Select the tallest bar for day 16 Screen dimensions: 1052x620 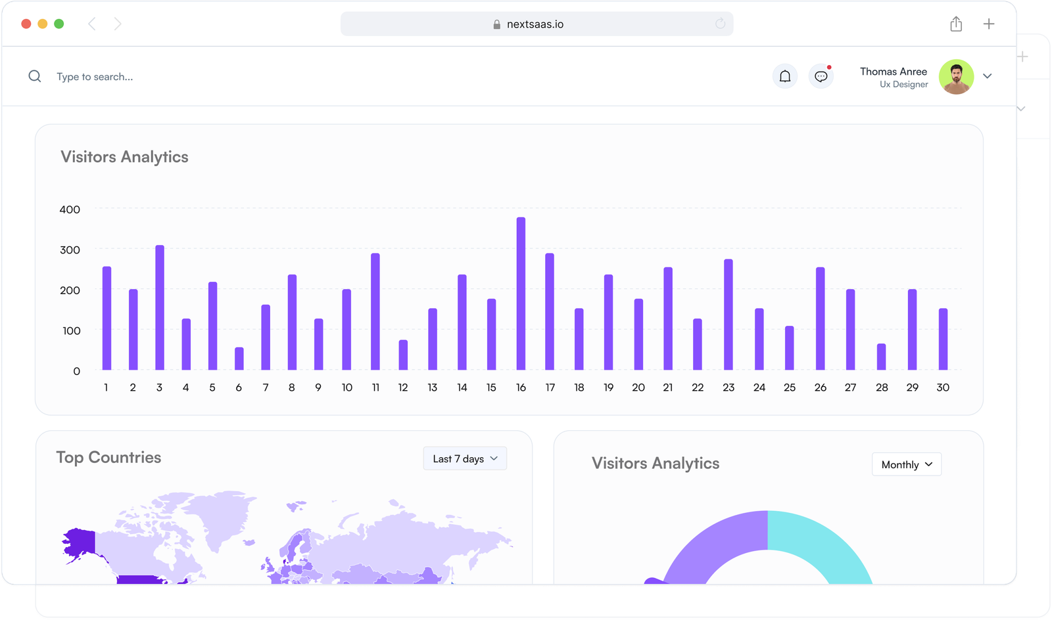coord(521,294)
